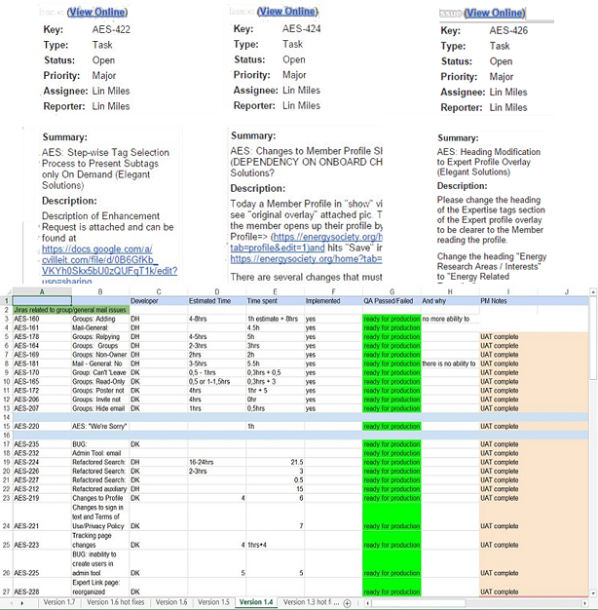The width and height of the screenshot is (598, 610).
Task: Click the Time spent header cell
Action: (276, 301)
